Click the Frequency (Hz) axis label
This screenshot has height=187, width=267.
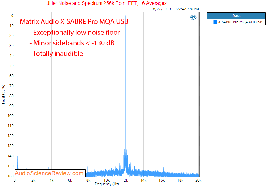[x=107, y=184]
